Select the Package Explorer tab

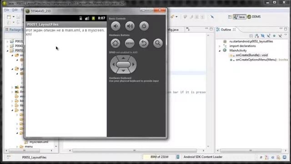(x=15, y=30)
